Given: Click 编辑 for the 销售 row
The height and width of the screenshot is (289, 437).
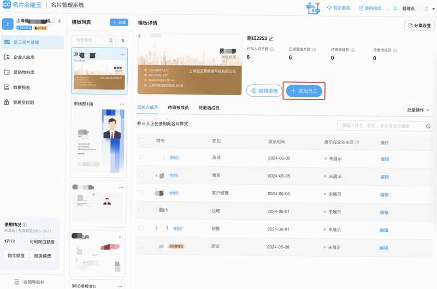Looking at the screenshot, I should tap(384, 230).
